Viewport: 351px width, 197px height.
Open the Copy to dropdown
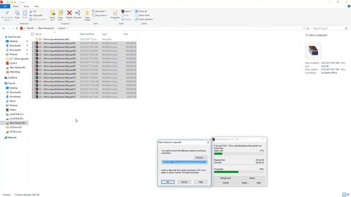60,19
